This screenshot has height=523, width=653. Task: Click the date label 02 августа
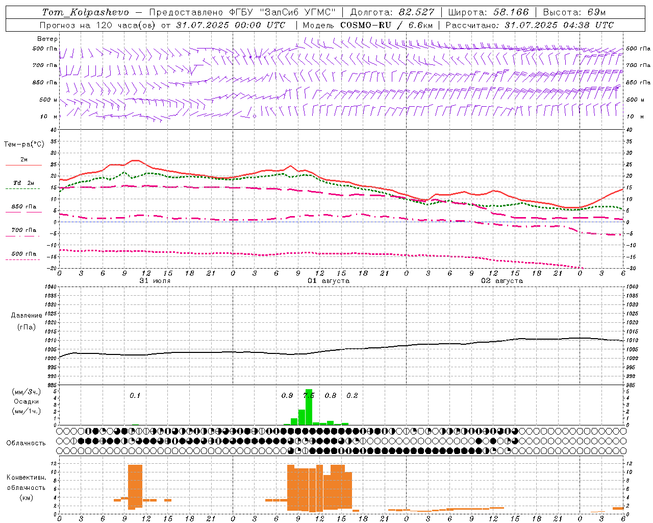[x=502, y=281]
